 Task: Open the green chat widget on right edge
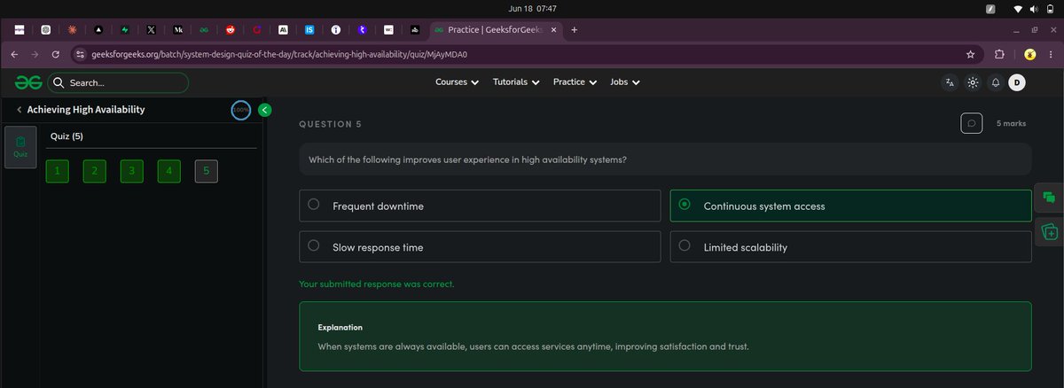point(1049,198)
